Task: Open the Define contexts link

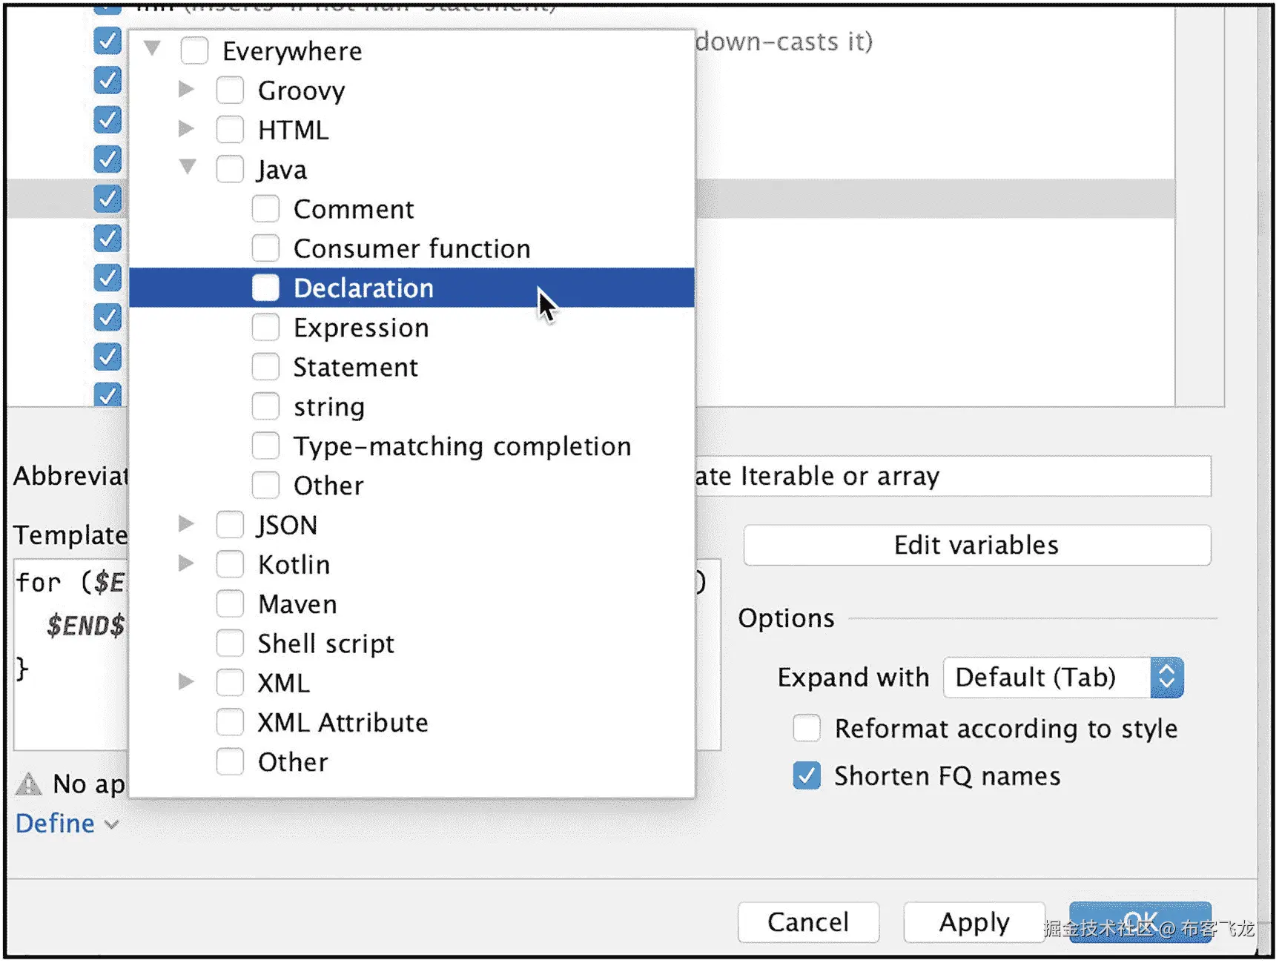Action: (x=56, y=824)
